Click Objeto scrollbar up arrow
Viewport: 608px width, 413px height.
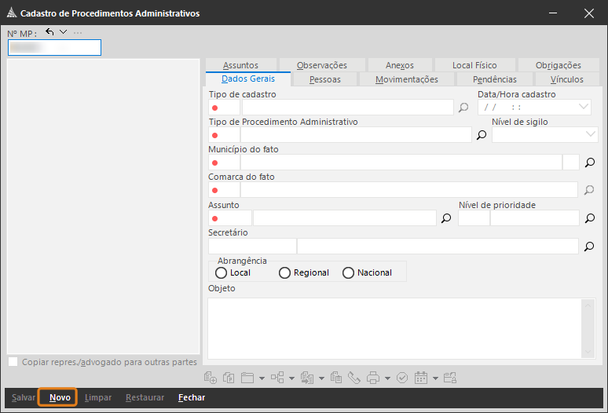pos(588,305)
